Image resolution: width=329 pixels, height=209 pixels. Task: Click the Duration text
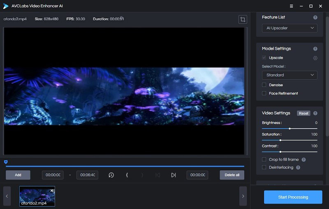tap(109, 19)
